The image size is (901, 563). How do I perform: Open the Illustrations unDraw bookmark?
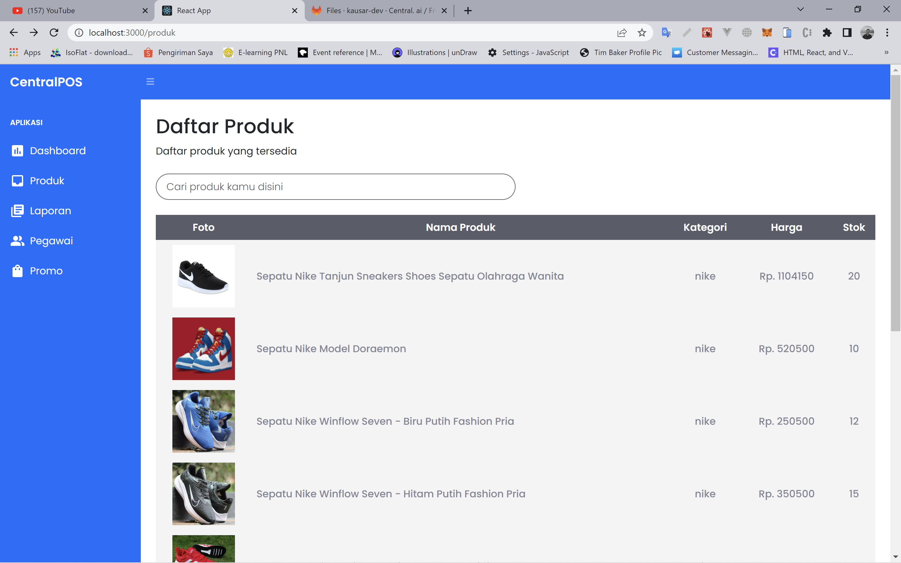[435, 53]
